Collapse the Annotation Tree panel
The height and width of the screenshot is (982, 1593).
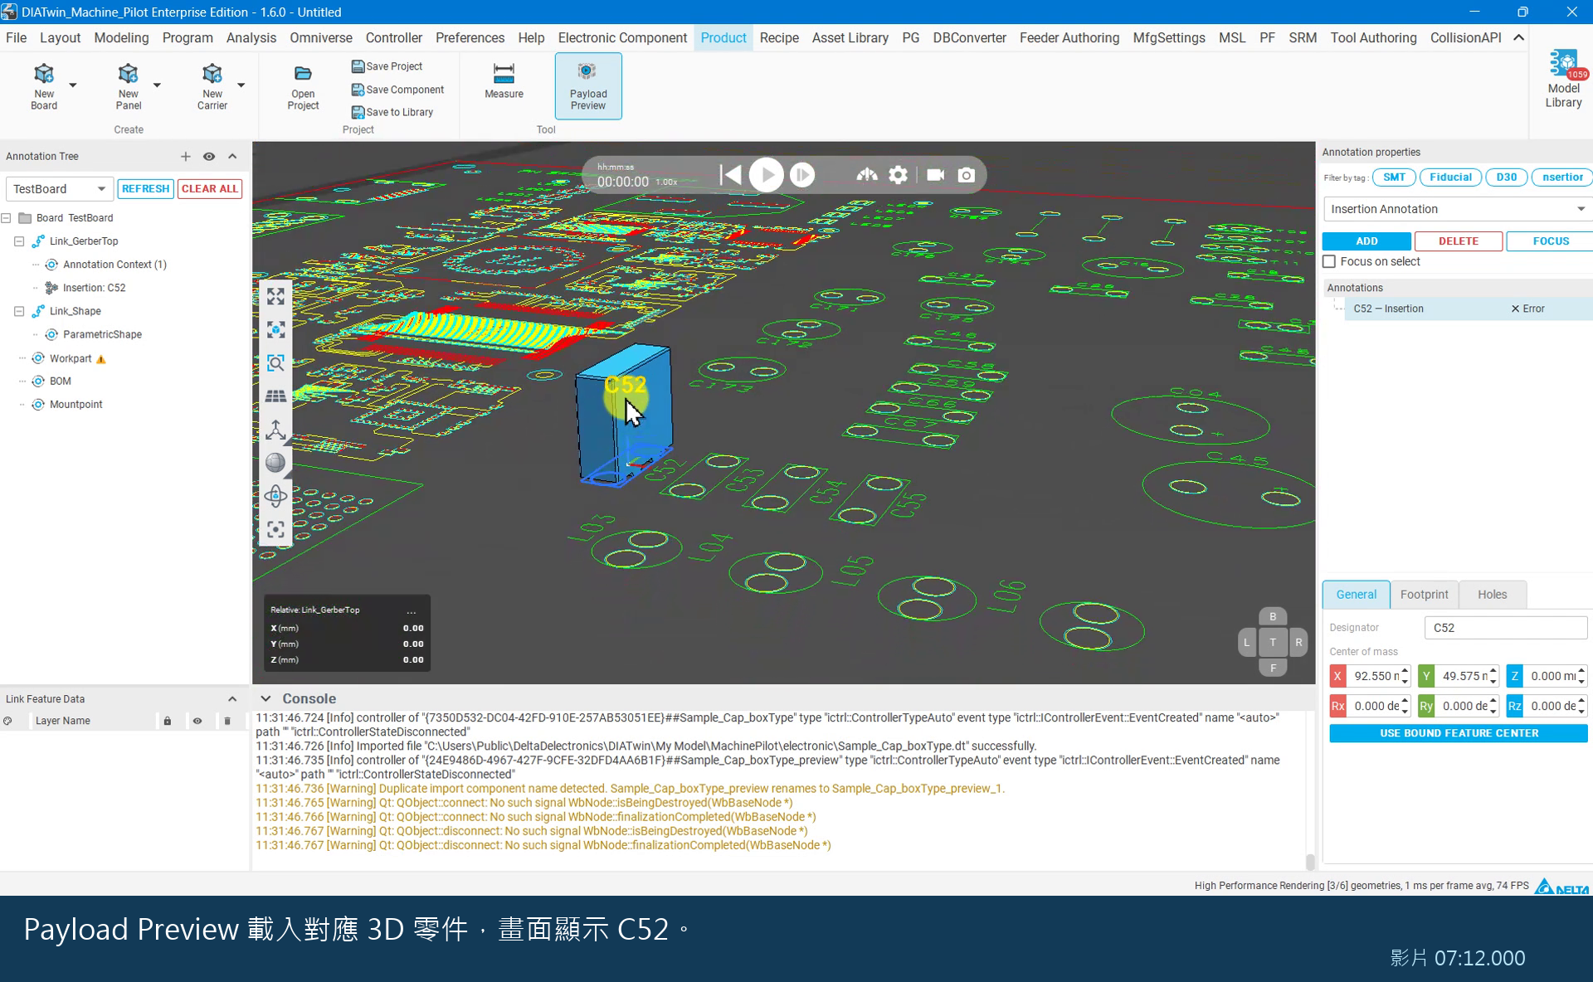(232, 156)
